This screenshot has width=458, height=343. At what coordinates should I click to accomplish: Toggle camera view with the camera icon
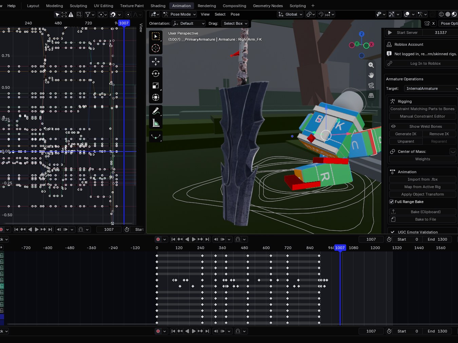(x=371, y=85)
